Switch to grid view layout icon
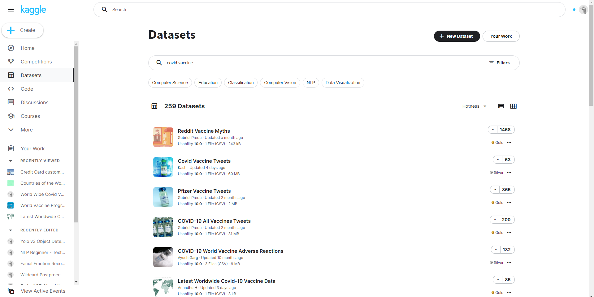Image resolution: width=594 pixels, height=297 pixels. click(x=513, y=106)
